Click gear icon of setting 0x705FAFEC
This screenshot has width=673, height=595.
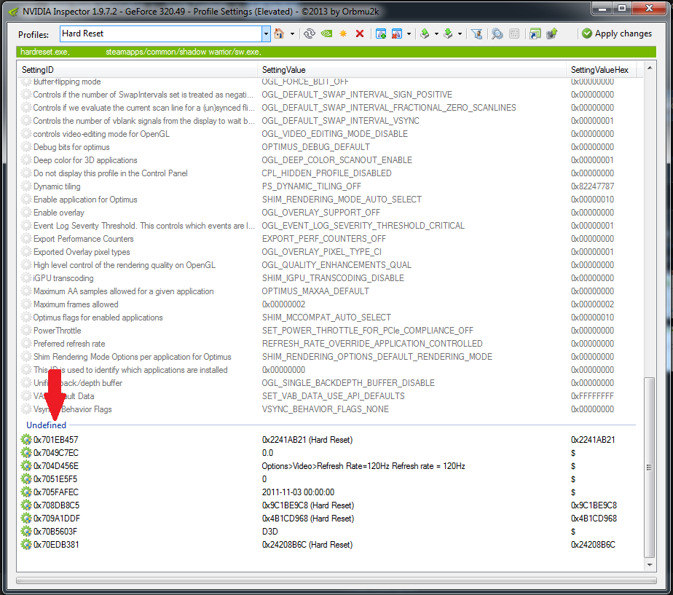(27, 492)
